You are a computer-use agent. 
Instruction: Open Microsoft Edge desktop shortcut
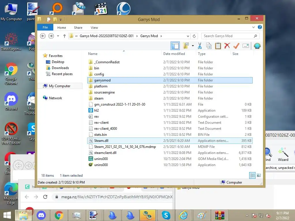(11, 194)
